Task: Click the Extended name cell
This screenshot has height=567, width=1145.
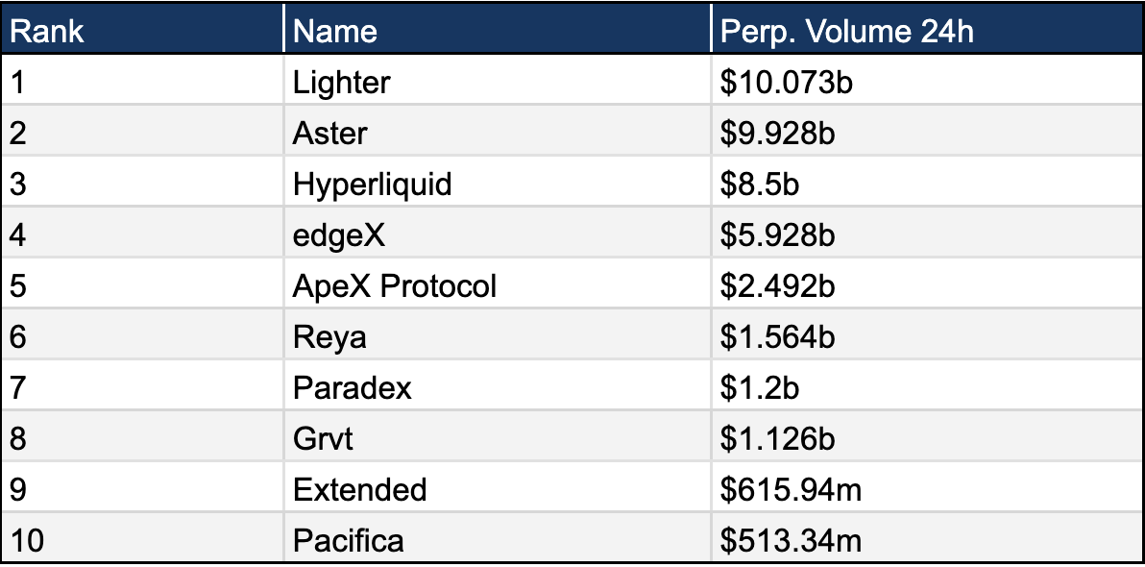Action: 359,490
